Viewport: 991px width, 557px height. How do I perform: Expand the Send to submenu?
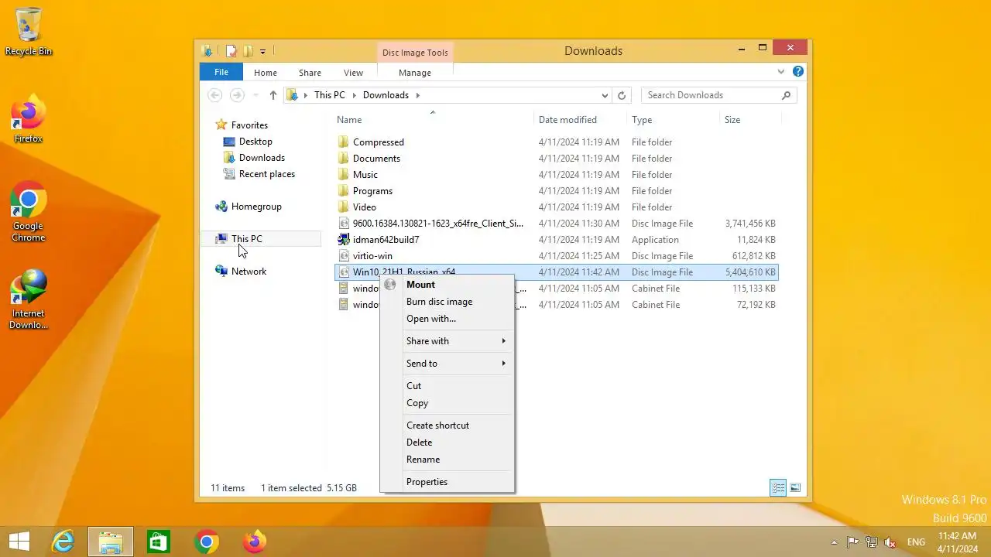[x=503, y=364]
